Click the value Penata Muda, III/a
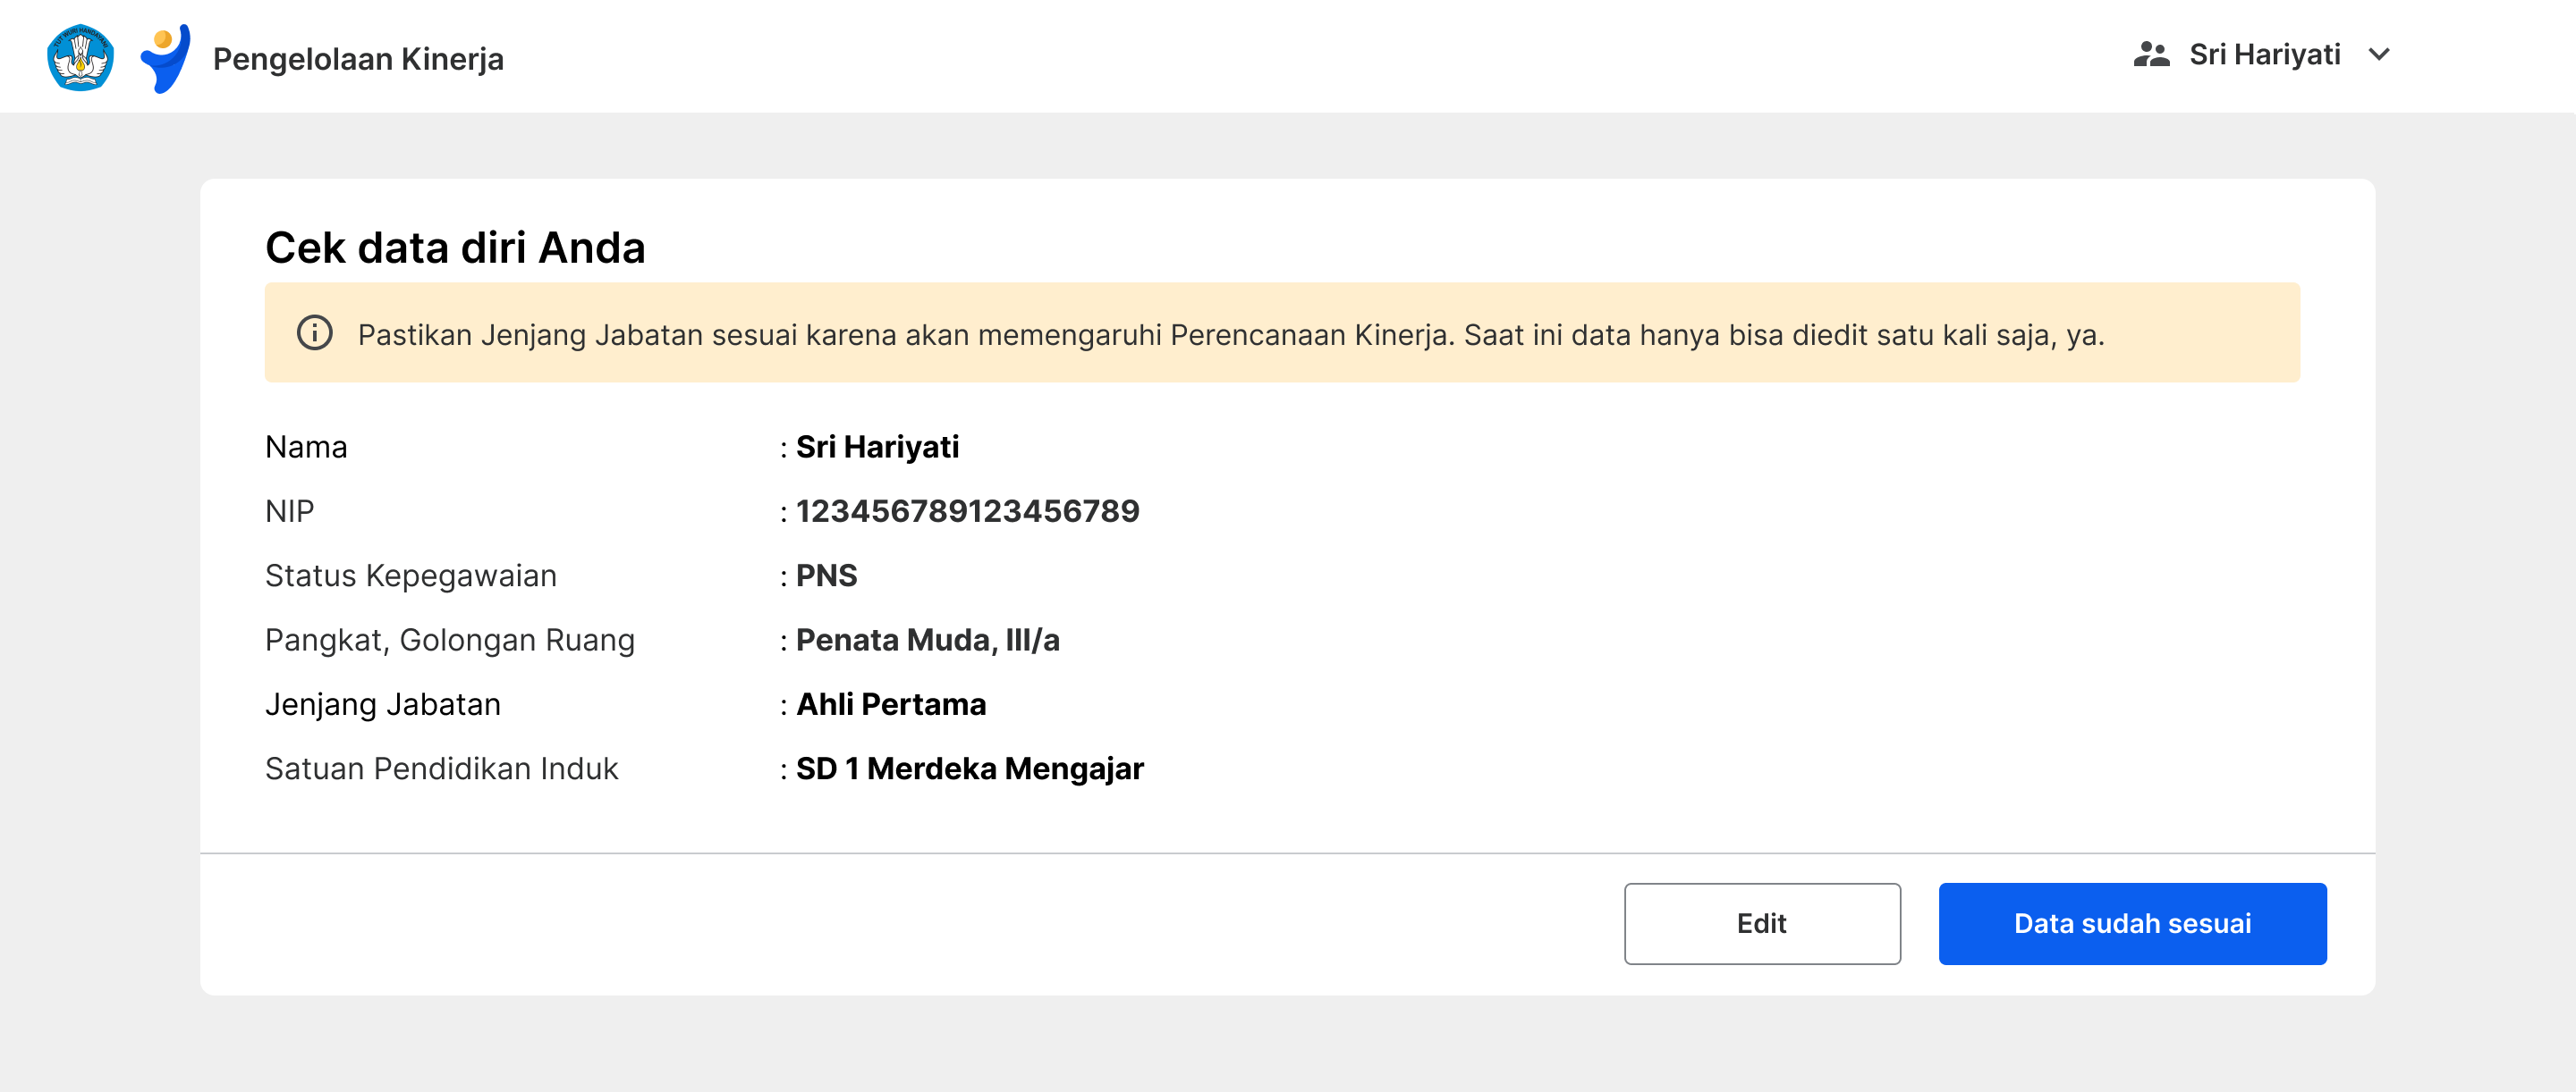2576x1092 pixels. pos(927,640)
